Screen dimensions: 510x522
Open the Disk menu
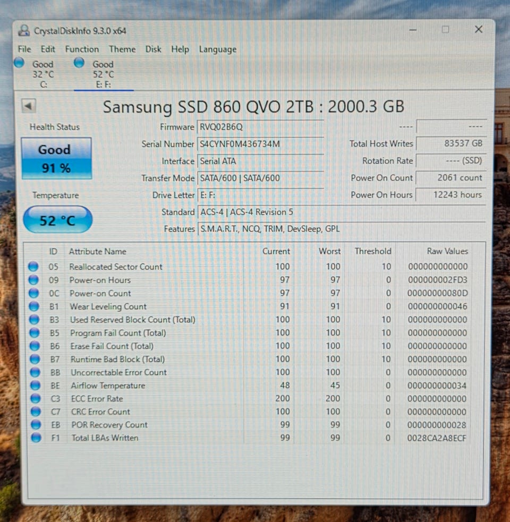153,49
